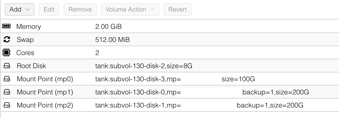Select the Swap 512.00 MiB row
The image size is (339, 118).
(112, 40)
